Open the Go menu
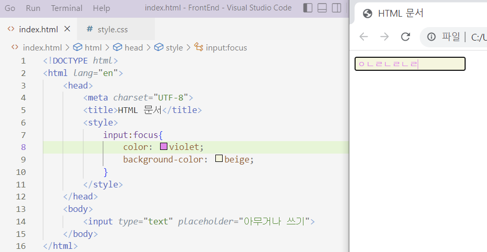This screenshot has height=252, width=487. (10, 8)
